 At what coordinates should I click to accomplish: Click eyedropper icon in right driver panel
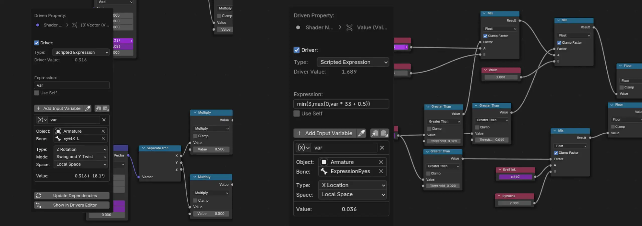[361, 133]
